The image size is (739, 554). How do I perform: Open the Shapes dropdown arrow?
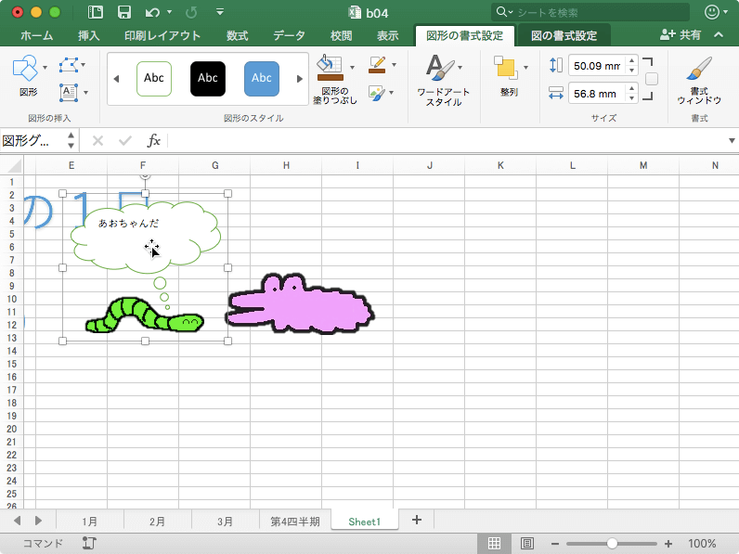[45, 68]
